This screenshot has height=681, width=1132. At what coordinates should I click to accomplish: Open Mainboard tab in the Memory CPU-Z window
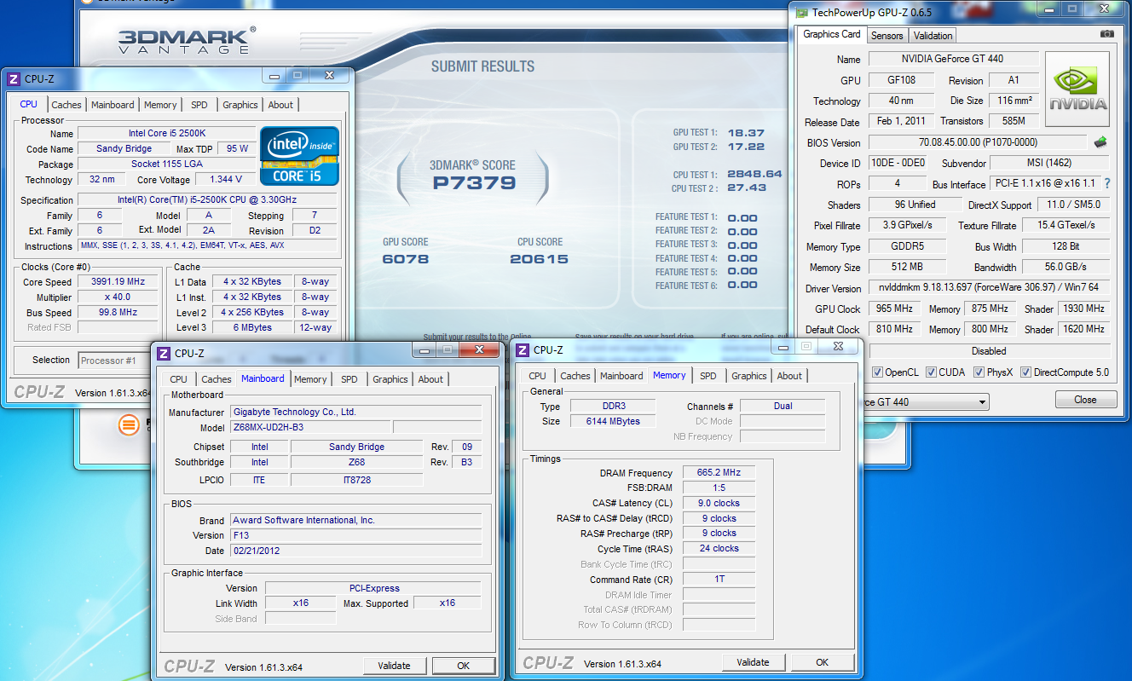[x=621, y=376]
